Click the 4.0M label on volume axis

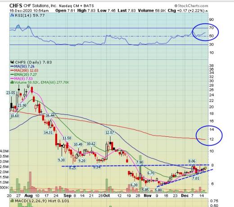4,151
